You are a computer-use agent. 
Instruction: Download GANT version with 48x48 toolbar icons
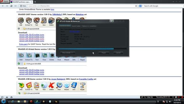pos(32,39)
